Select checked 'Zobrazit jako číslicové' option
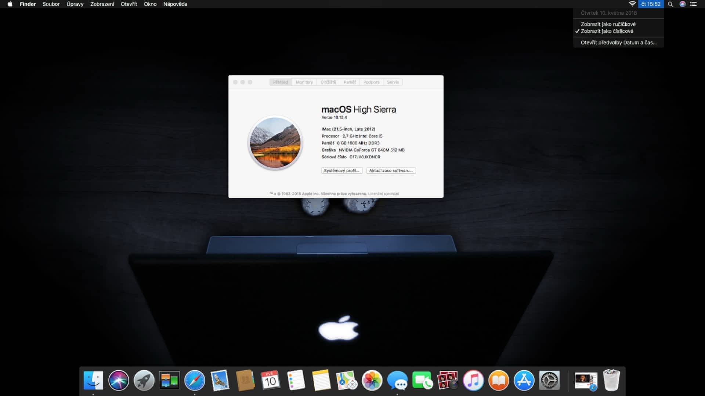Image resolution: width=705 pixels, height=396 pixels. click(607, 31)
